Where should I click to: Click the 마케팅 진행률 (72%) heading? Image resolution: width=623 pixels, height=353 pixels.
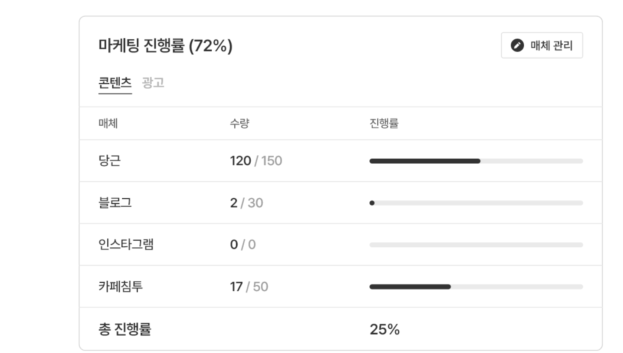[x=165, y=46]
